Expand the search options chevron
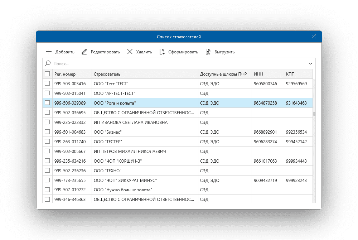358x240 pixels. click(310, 63)
